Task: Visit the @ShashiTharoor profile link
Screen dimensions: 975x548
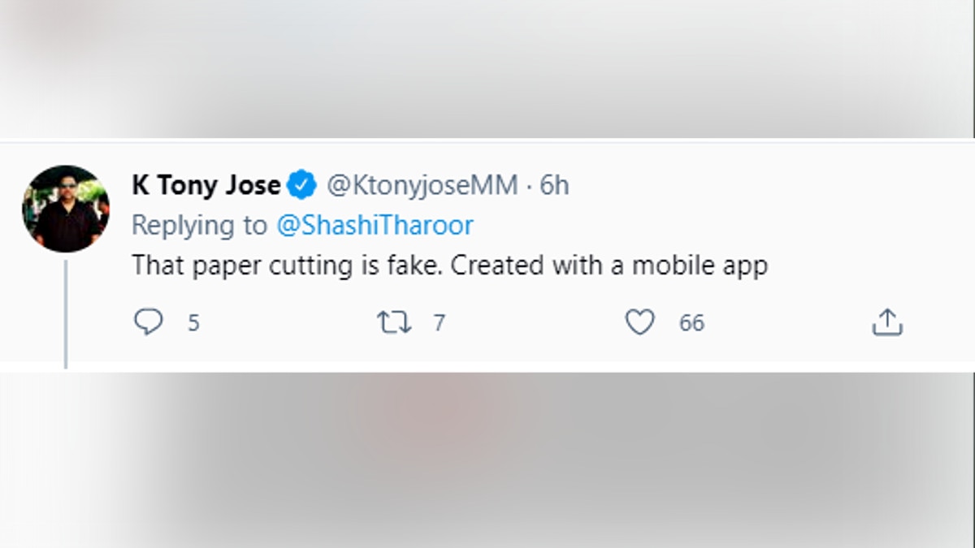Action: point(375,226)
